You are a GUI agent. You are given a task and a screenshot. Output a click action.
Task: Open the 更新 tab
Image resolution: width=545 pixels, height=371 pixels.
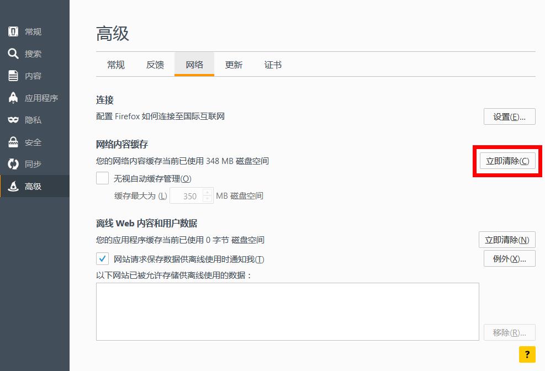234,65
